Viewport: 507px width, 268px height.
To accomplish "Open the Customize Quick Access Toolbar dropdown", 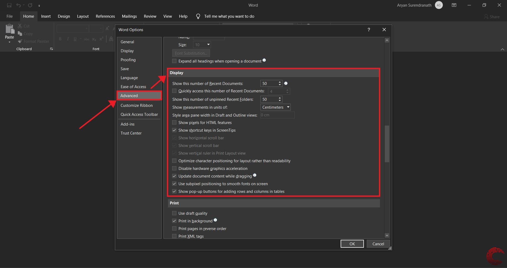I will point(39,5).
